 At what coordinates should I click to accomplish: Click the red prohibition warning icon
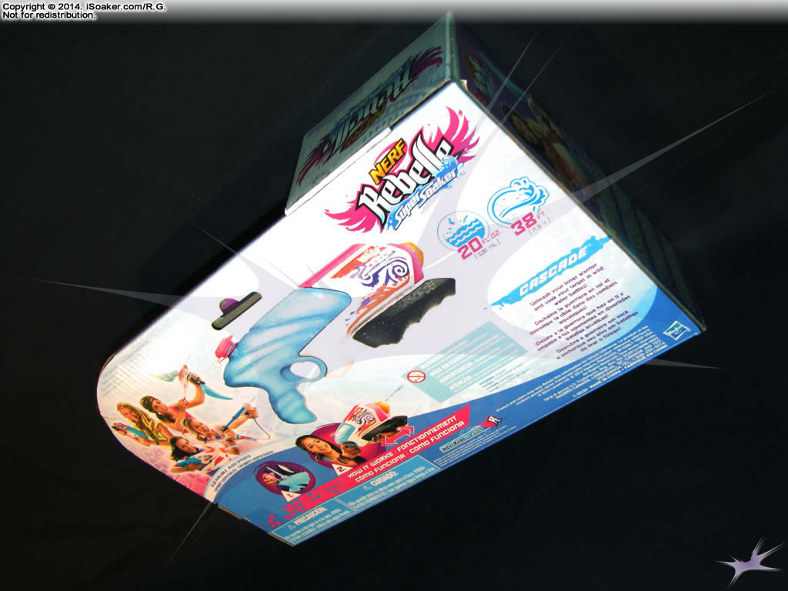[415, 376]
